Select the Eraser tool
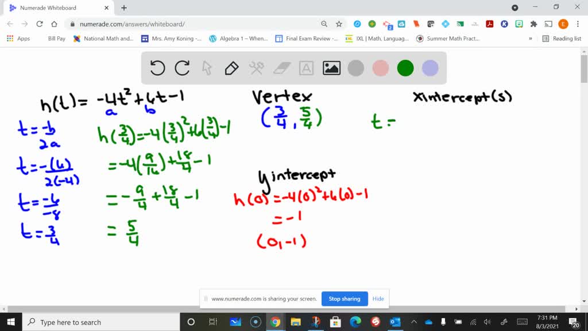The width and height of the screenshot is (588, 331). click(x=281, y=68)
